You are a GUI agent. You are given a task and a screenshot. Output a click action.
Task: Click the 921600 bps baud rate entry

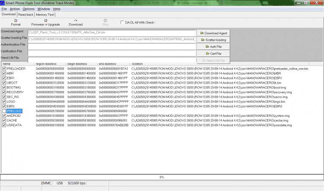pos(76,183)
